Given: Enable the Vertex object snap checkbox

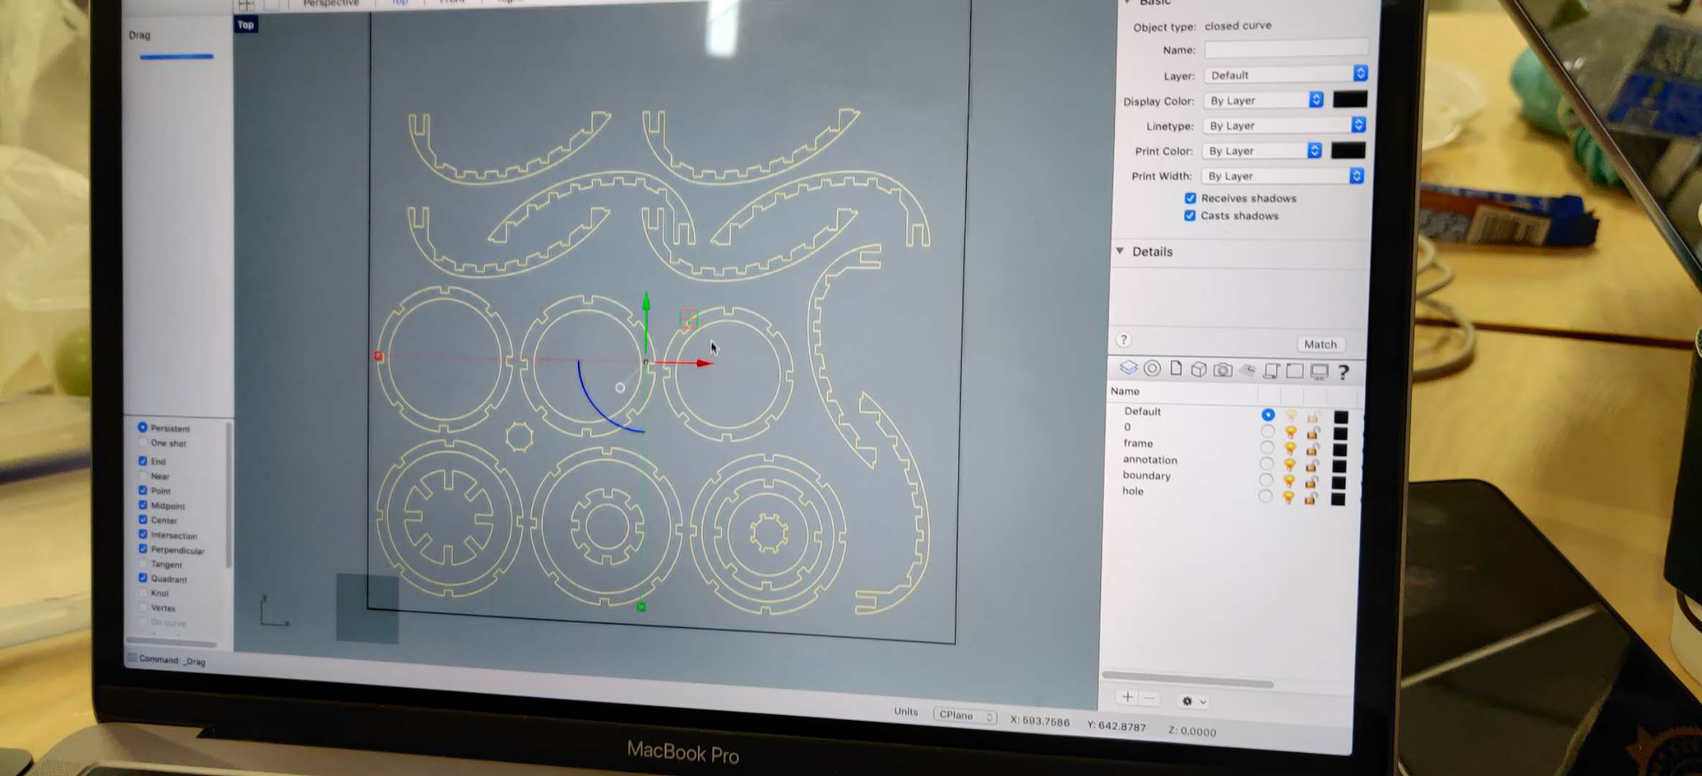Looking at the screenshot, I should pos(142,607).
